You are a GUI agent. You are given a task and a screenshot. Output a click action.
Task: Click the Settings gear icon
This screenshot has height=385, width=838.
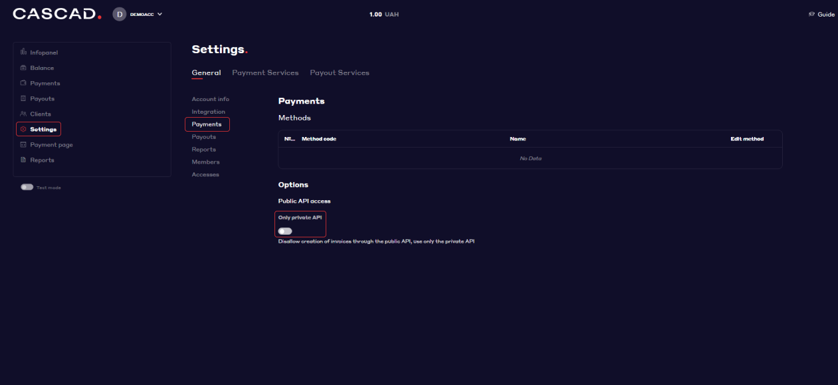[24, 128]
